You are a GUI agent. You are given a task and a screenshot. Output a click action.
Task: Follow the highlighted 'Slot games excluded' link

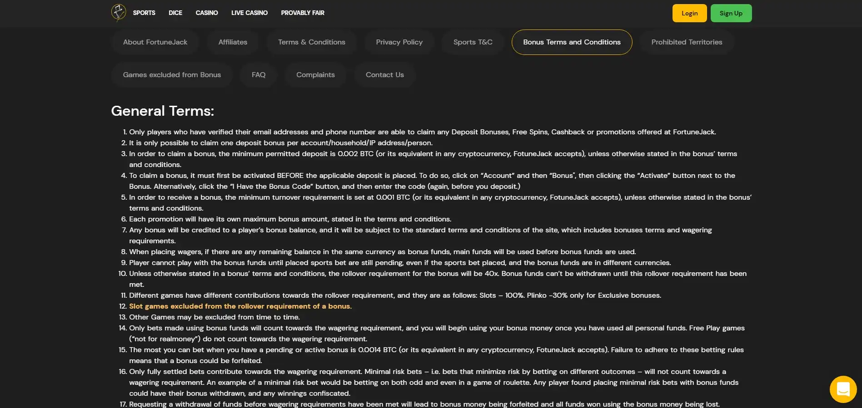point(240,306)
